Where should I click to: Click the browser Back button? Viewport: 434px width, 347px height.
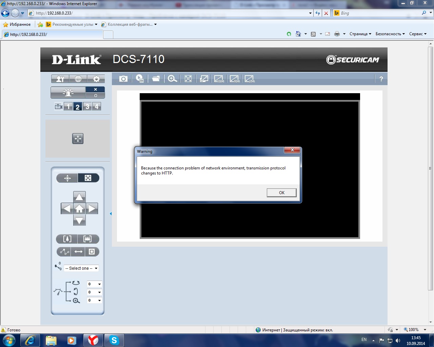(5, 13)
